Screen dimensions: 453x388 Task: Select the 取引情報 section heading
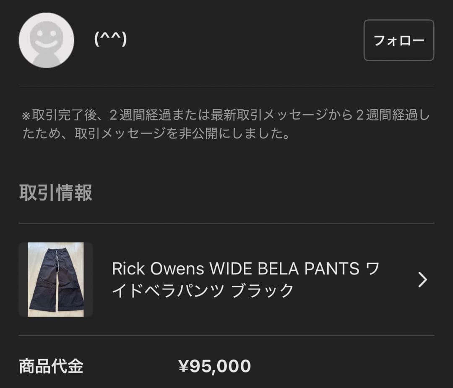tap(56, 193)
